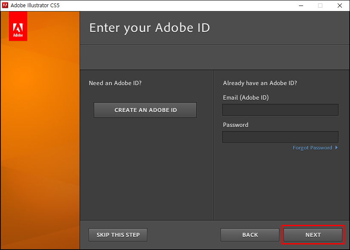The height and width of the screenshot is (250, 350).
Task: Proceed with the NEXT button
Action: click(x=313, y=235)
